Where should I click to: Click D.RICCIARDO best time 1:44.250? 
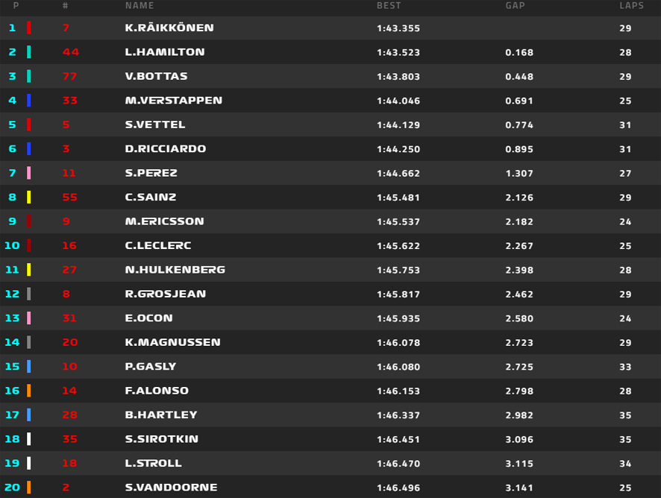pyautogui.click(x=398, y=149)
